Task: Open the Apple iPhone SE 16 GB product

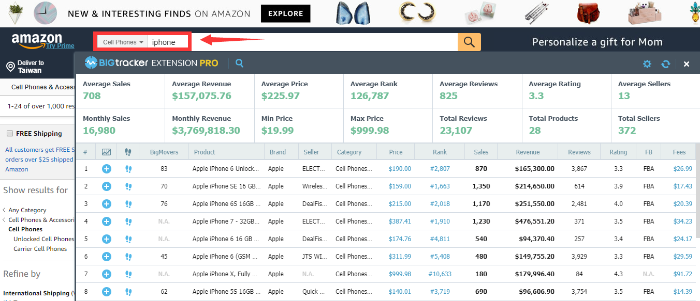Action: click(x=226, y=186)
